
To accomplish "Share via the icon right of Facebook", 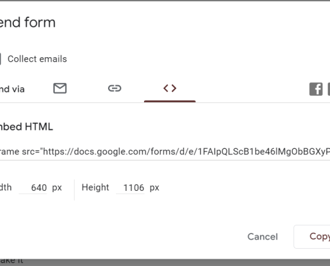I will pos(329,89).
